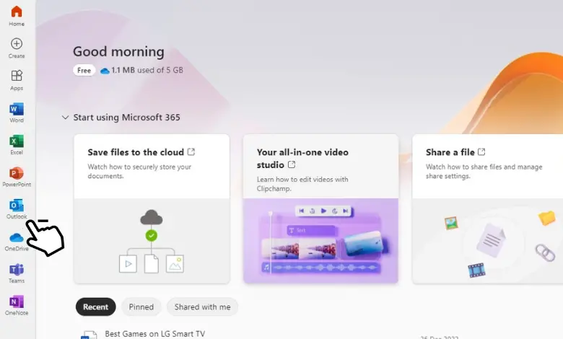Click 1.1 MB used of 5 GB text
This screenshot has width=563, height=339.
147,70
